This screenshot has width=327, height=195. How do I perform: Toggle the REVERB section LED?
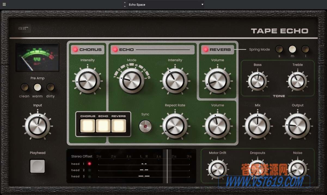click(x=206, y=49)
